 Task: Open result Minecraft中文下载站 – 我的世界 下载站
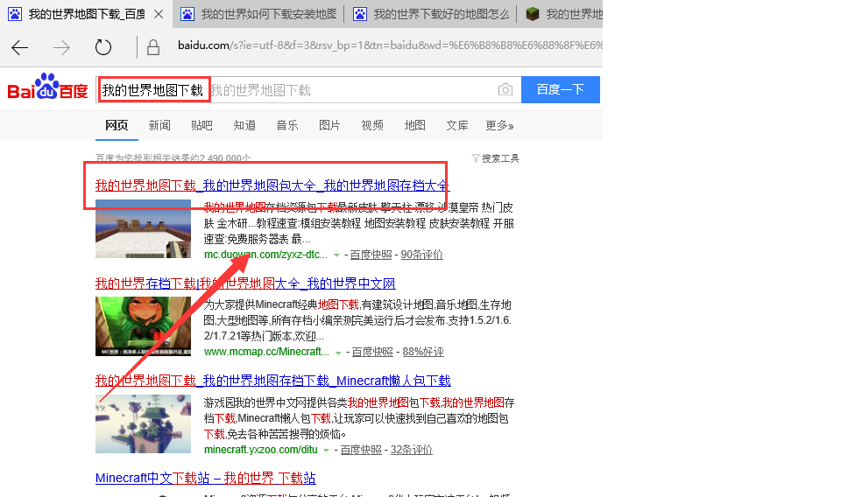click(x=205, y=478)
